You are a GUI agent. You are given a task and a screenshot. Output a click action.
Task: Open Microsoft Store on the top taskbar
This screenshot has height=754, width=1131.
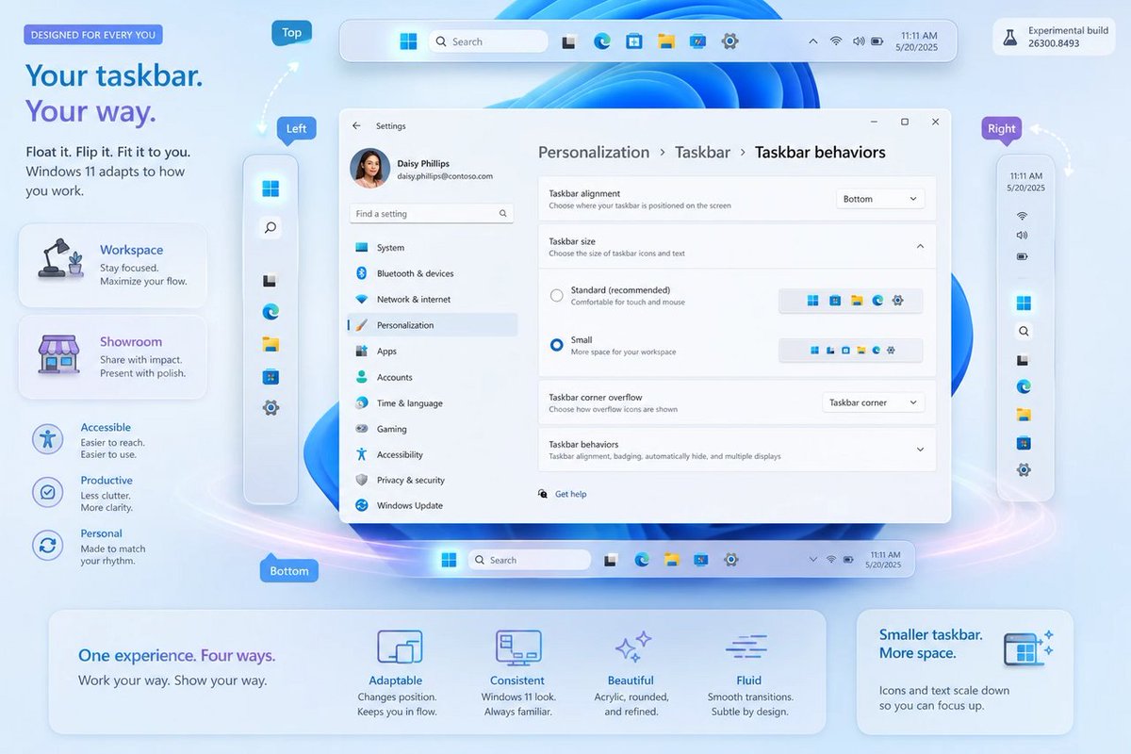pyautogui.click(x=634, y=41)
